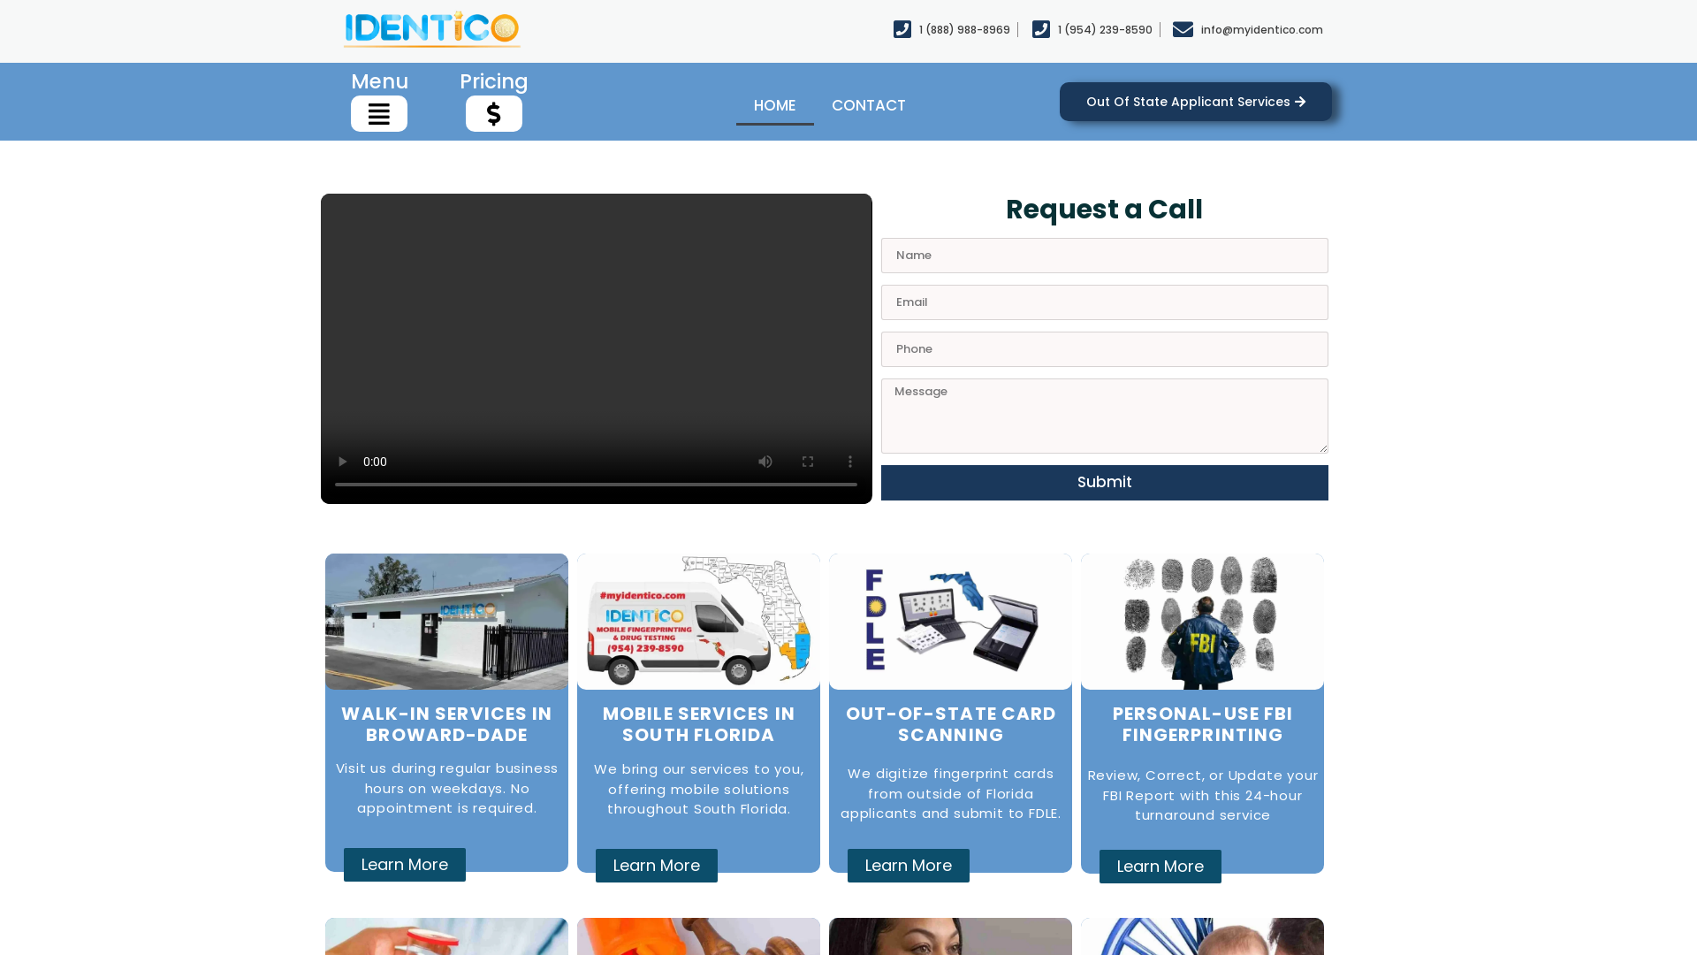Screen dimensions: 1697x955
Task: Play the video
Action: tap(343, 462)
